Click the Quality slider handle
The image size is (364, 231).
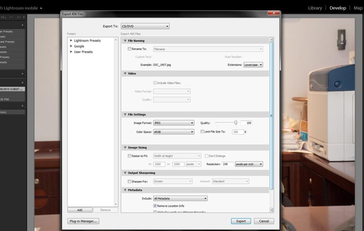pos(236,123)
